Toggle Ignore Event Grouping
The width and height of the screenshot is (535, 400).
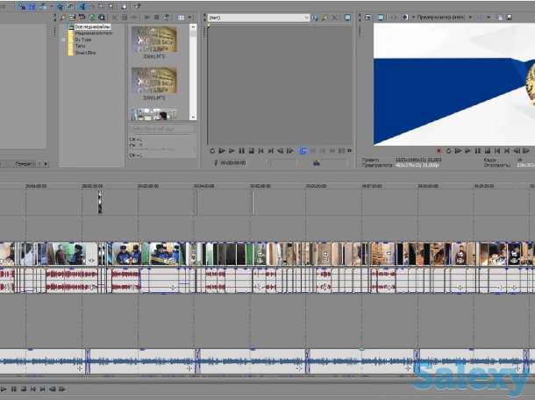[x=70, y=6]
